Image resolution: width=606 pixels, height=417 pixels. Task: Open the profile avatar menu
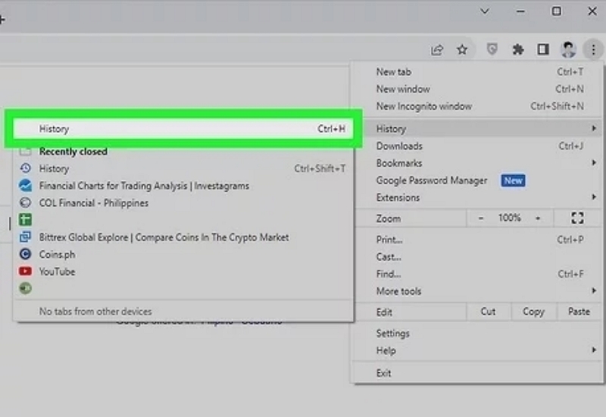coord(568,49)
